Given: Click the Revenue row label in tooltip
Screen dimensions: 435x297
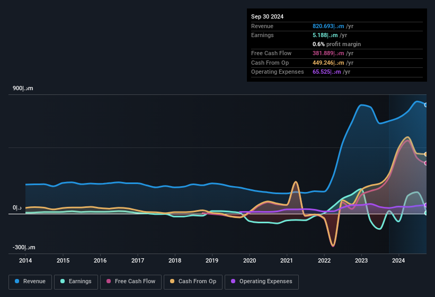Looking at the screenshot, I should (262, 26).
